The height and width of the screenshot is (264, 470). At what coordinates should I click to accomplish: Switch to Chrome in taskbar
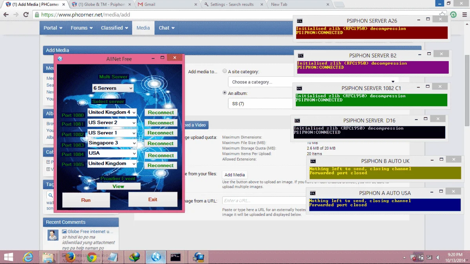92,257
